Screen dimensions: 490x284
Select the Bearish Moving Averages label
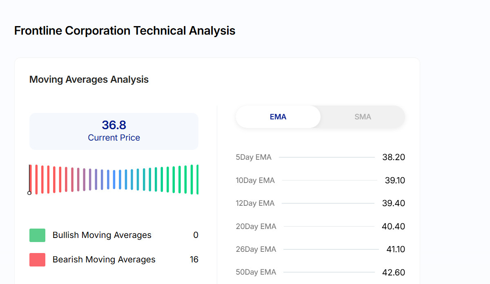(x=104, y=260)
